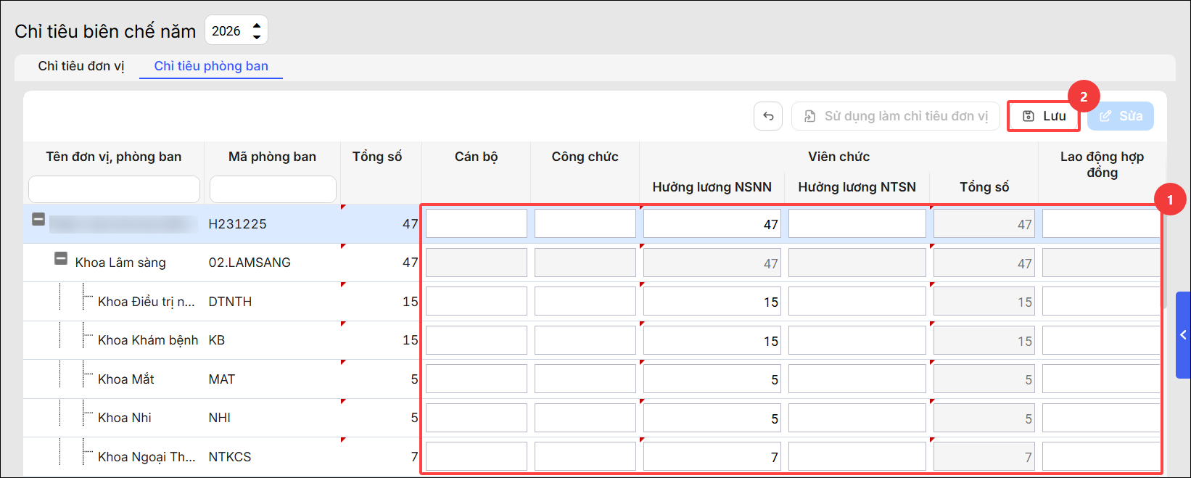Click the Sửa edit button
Image resolution: width=1191 pixels, height=478 pixels.
(x=1121, y=116)
